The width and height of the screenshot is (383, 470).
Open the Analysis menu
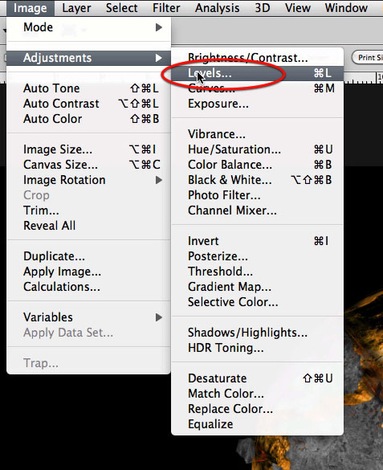click(x=217, y=8)
